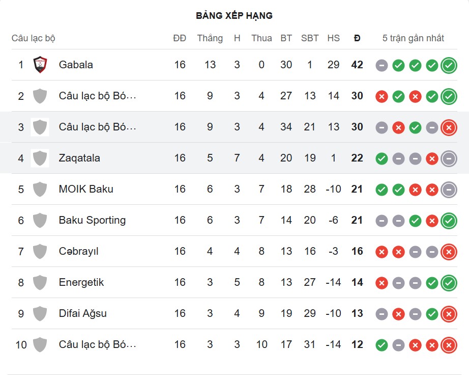Click Cəbrayıl's circled latest loss icon
Image resolution: width=469 pixels, height=375 pixels.
[x=449, y=252]
